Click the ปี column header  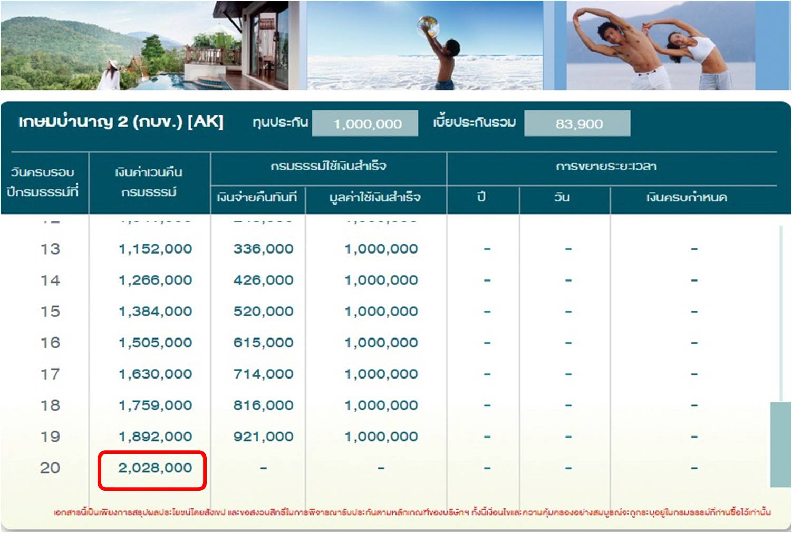pyautogui.click(x=481, y=197)
